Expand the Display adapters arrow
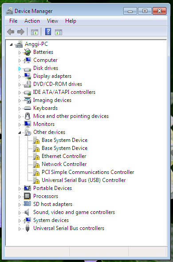The height and width of the screenshot is (262, 173). click(x=20, y=77)
